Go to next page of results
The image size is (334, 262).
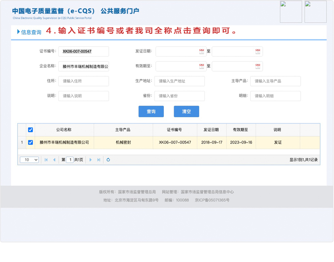coord(90,160)
